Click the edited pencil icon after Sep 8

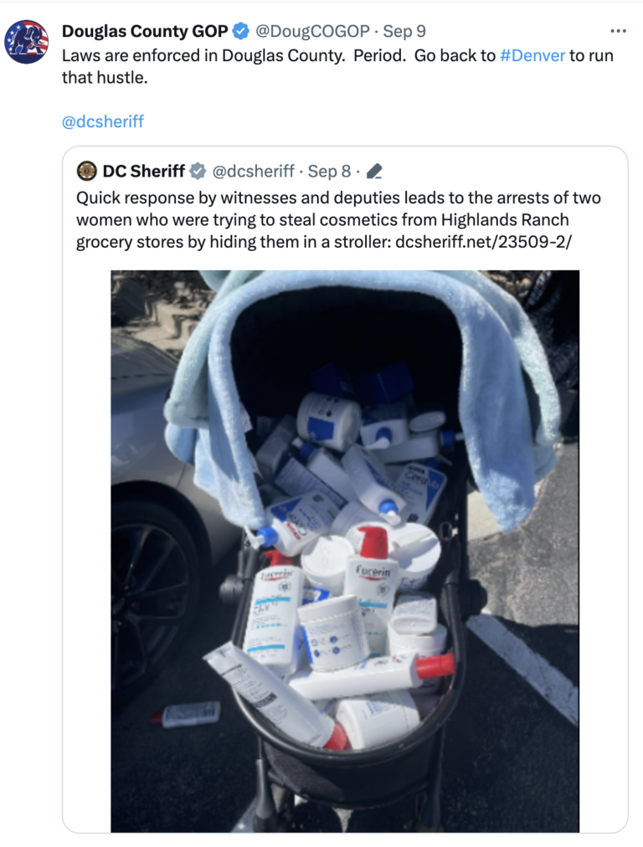374,172
